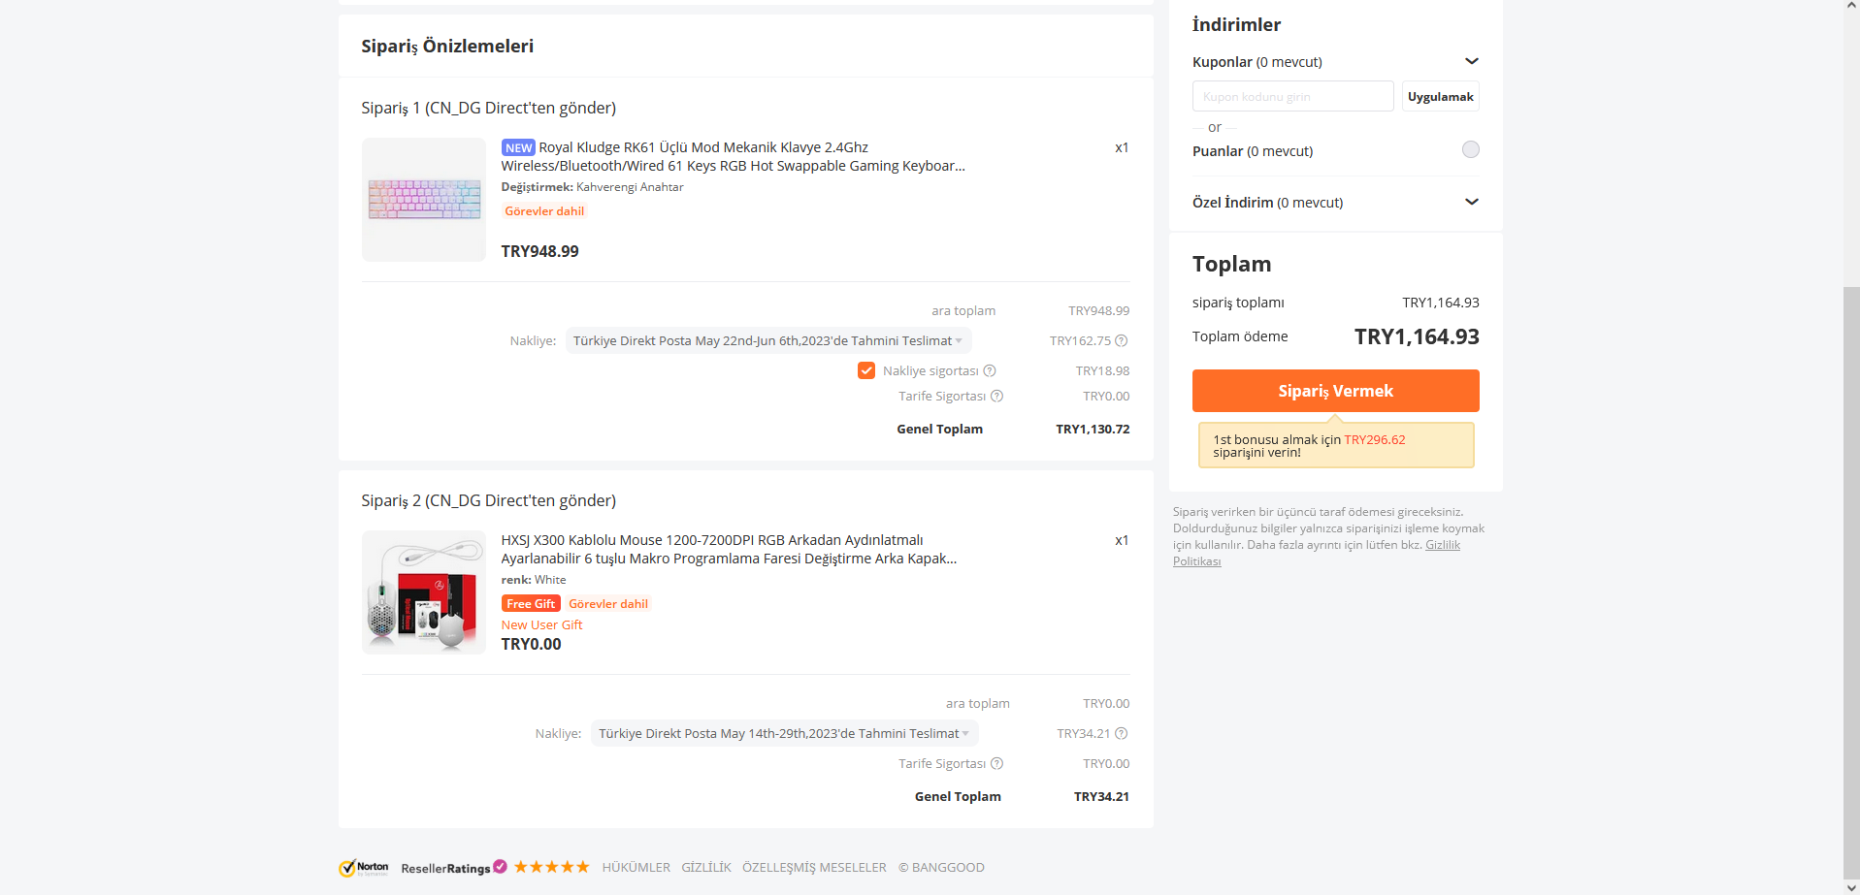Click the Görevler dahil tag on mouse item

[x=608, y=603]
